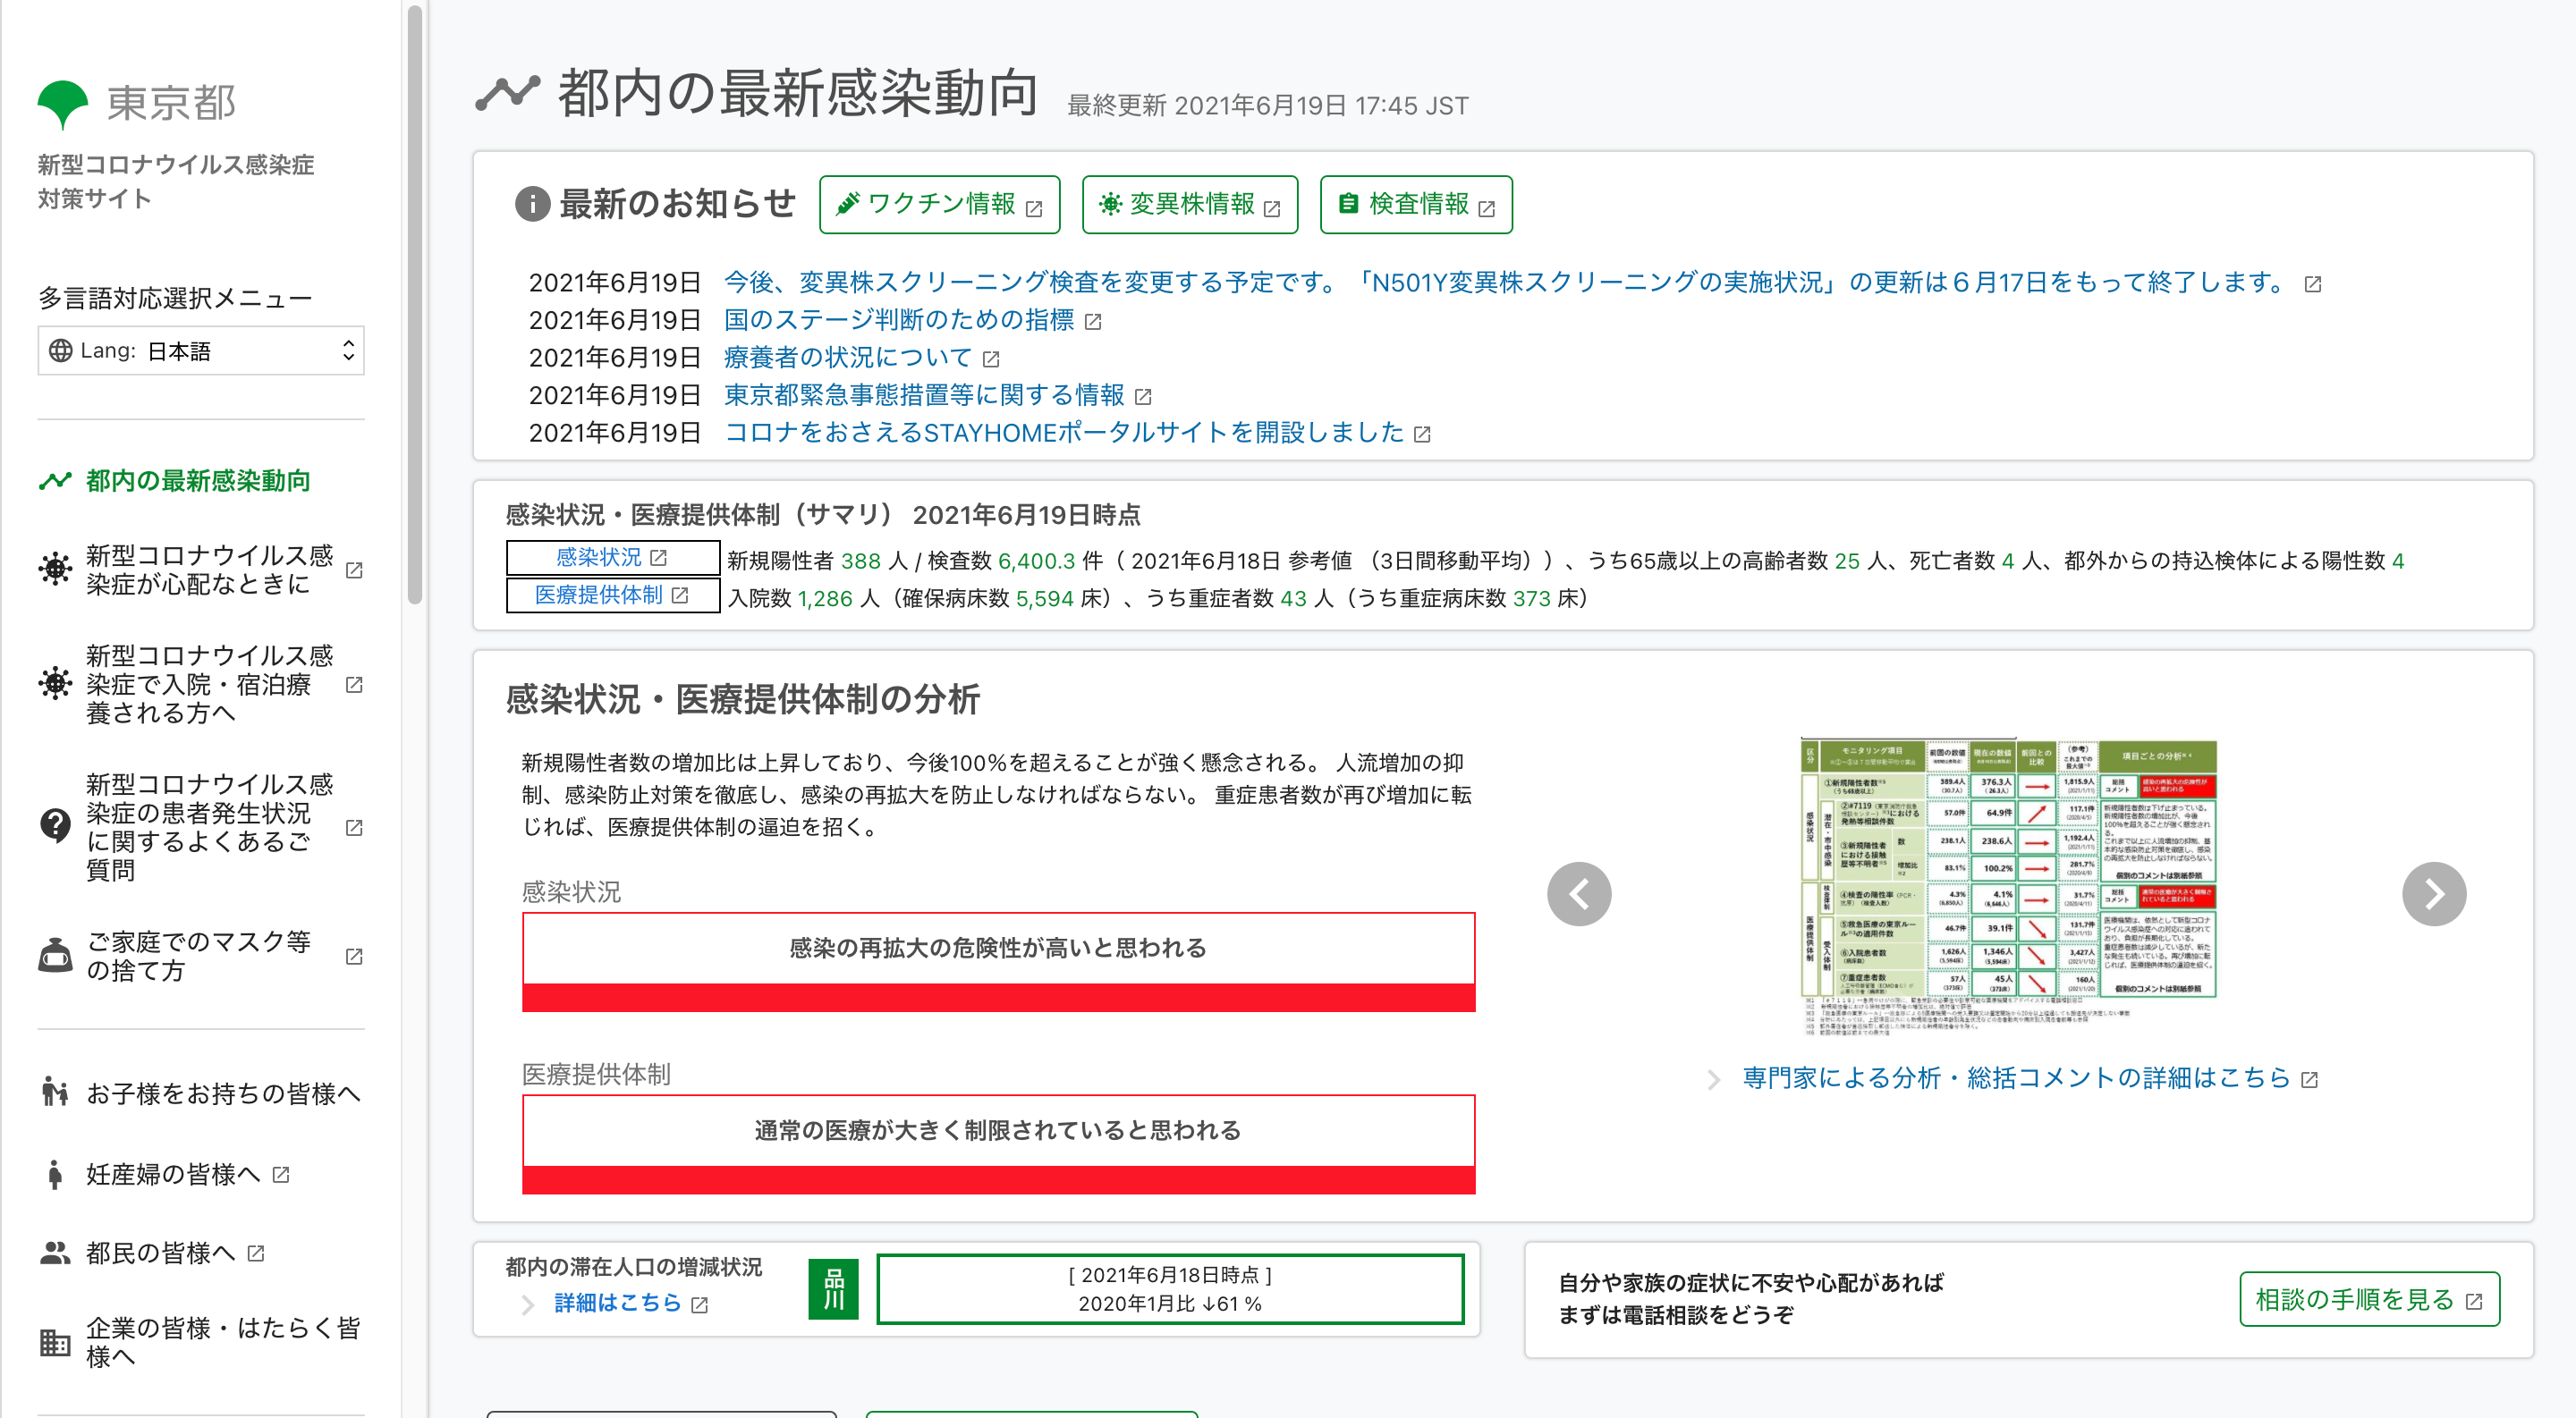This screenshot has width=2576, height=1418.
Task: Select 都内の最新感染動向 in the sidebar menu
Action: pyautogui.click(x=198, y=481)
